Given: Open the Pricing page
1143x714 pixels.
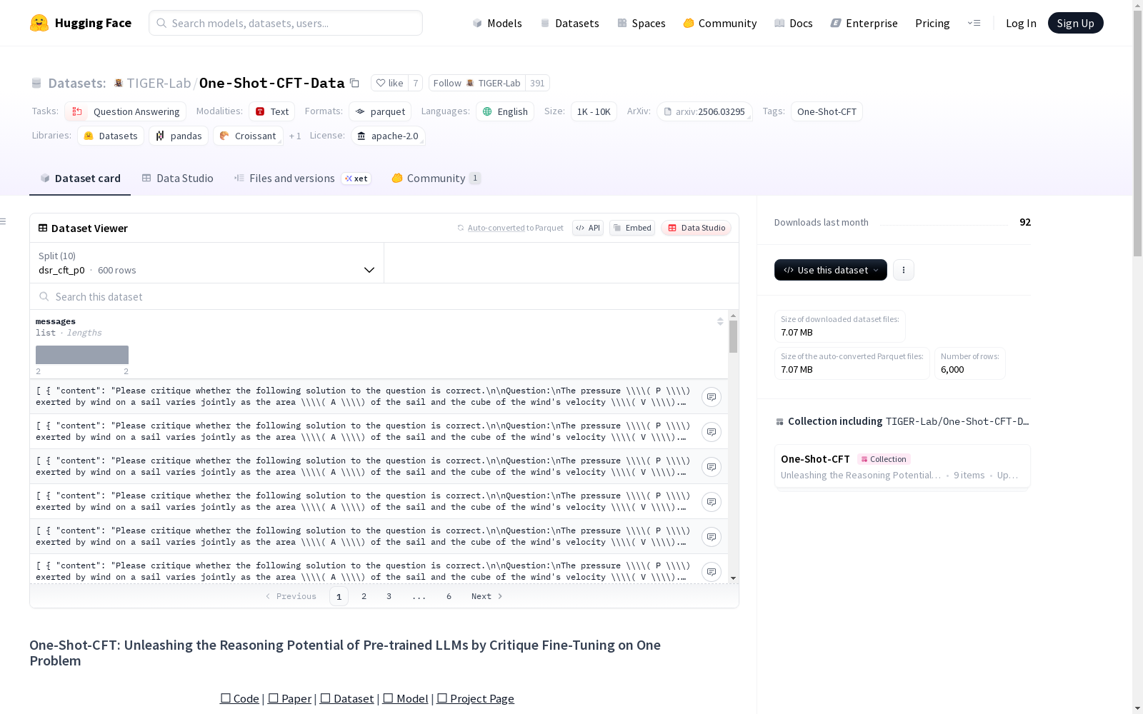Looking at the screenshot, I should (932, 23).
